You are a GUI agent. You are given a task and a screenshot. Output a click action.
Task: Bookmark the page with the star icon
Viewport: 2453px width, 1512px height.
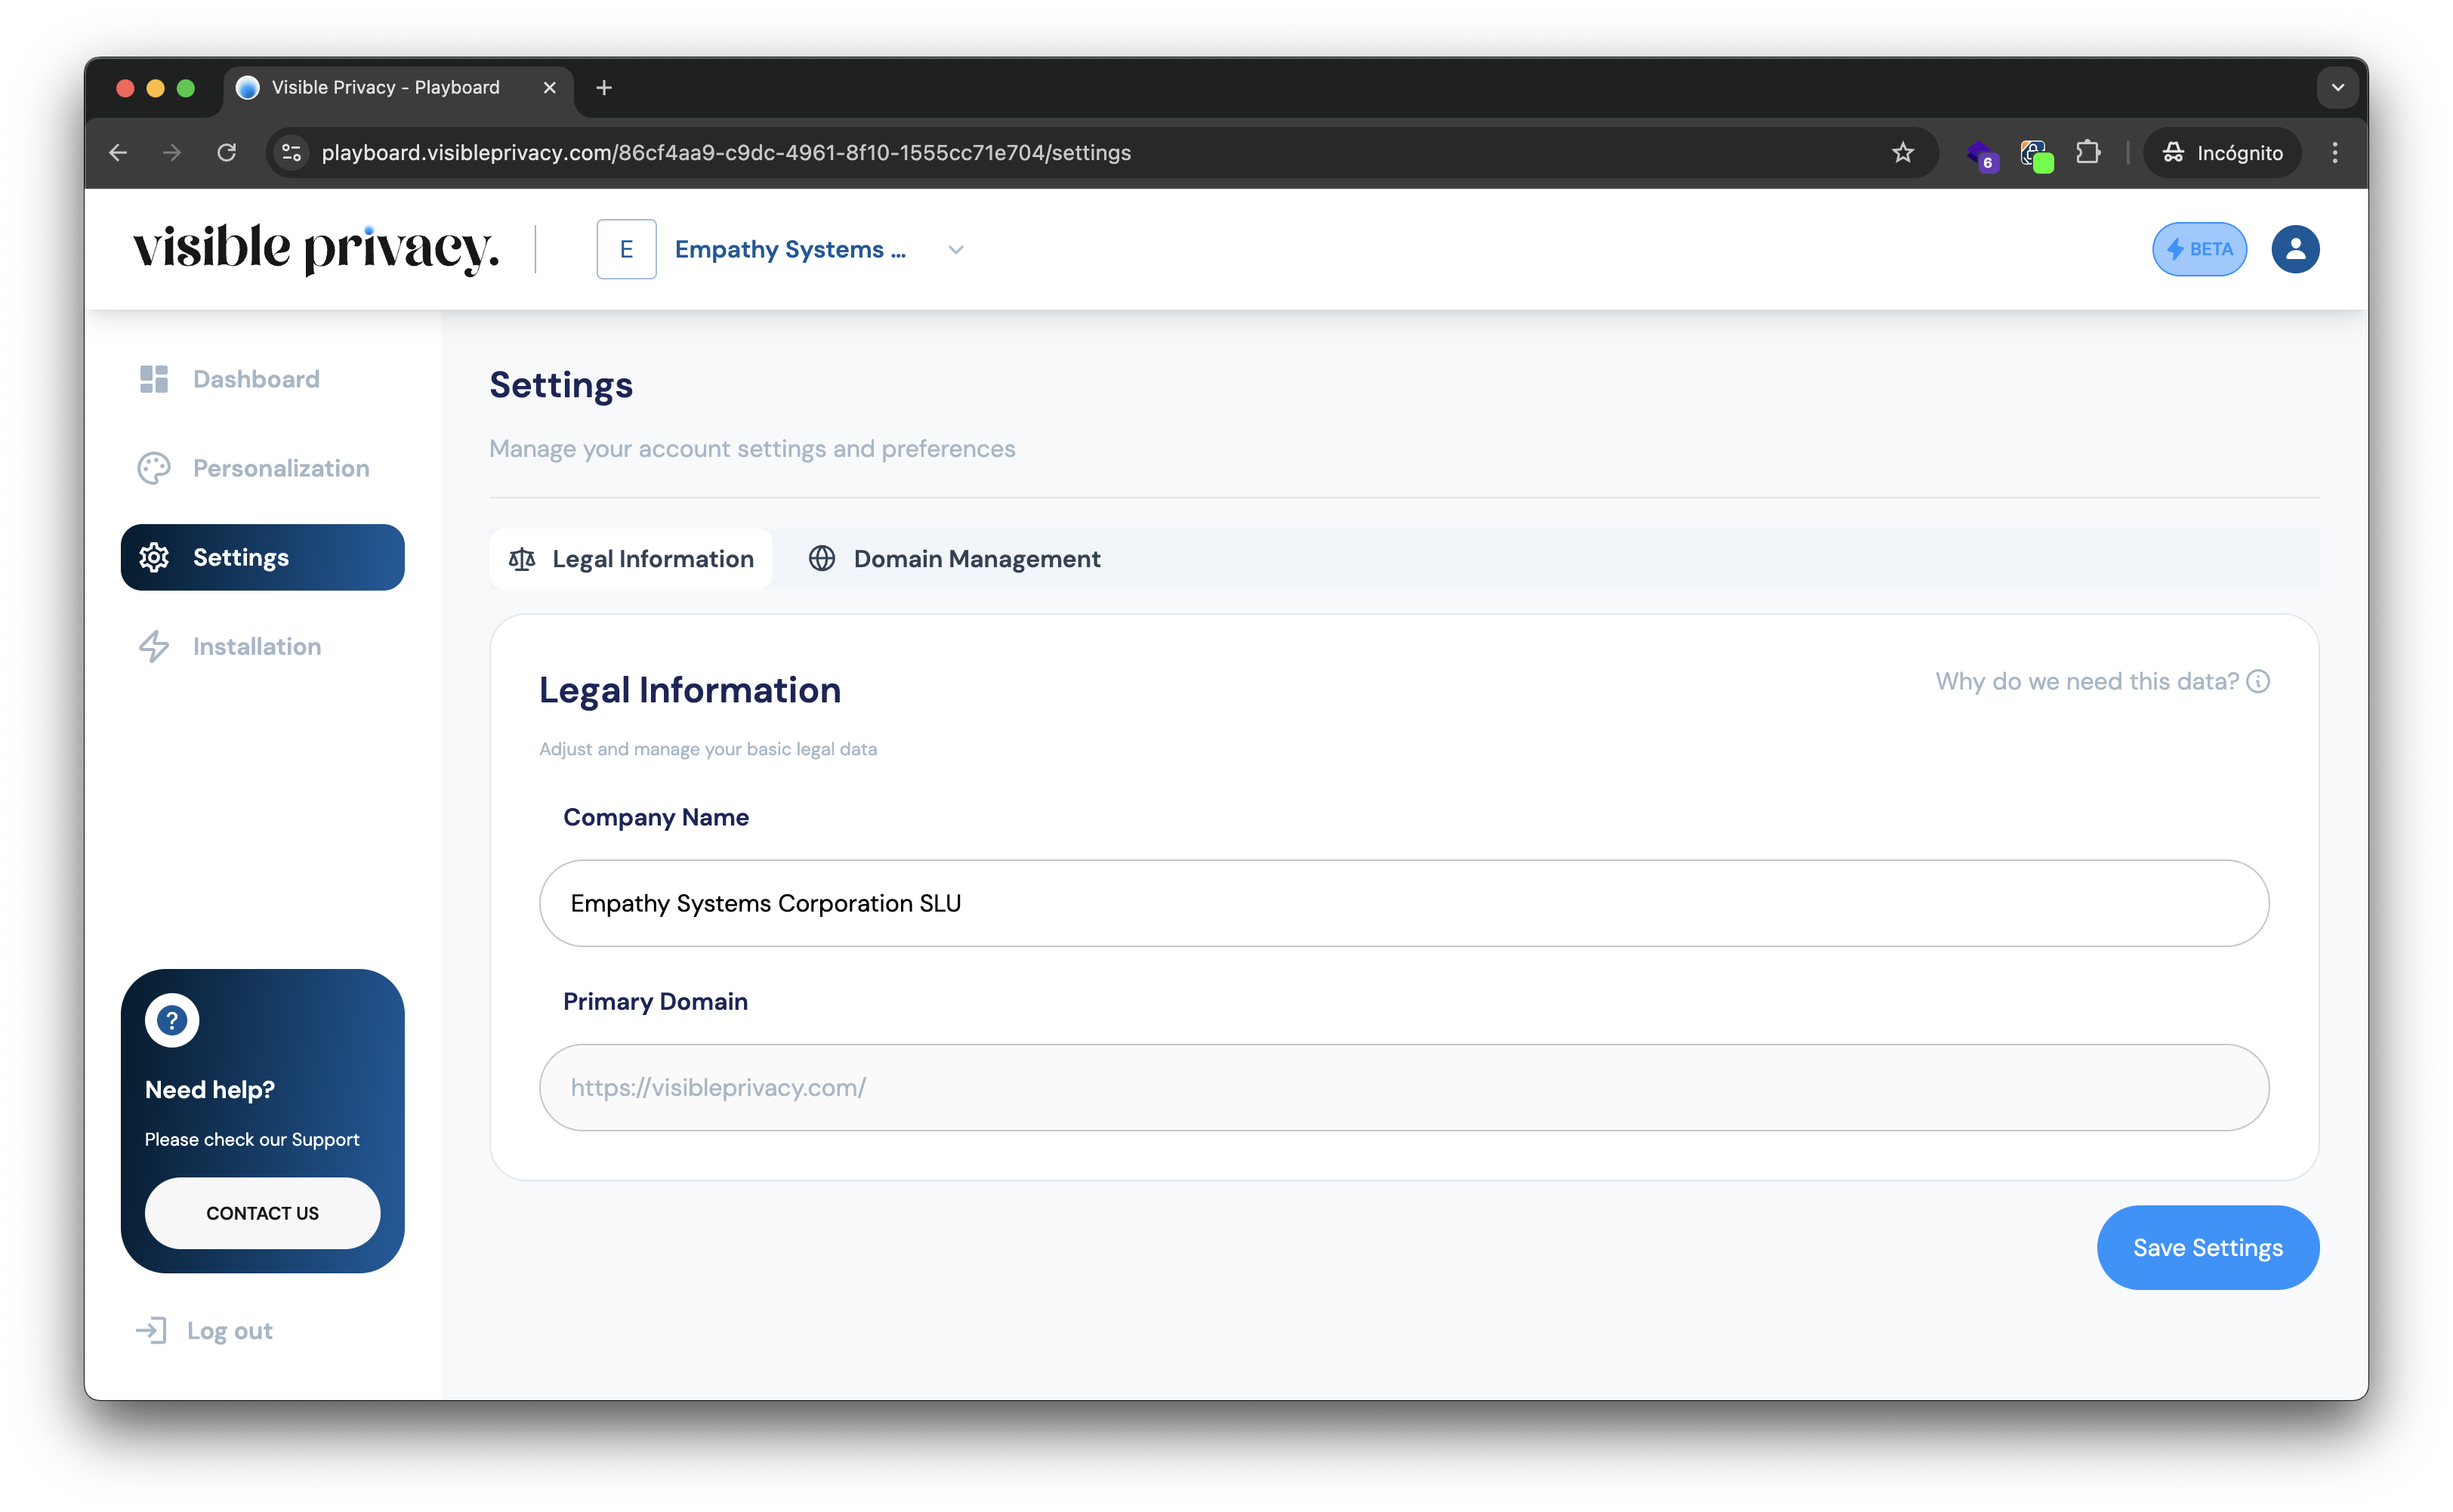click(1903, 152)
